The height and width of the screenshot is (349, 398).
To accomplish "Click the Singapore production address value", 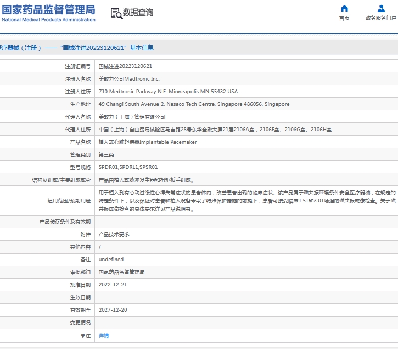I will pos(194,104).
